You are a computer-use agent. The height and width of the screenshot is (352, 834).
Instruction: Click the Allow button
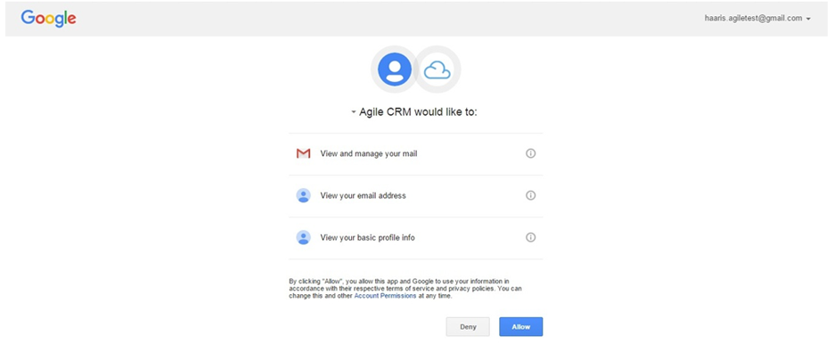[x=520, y=327]
